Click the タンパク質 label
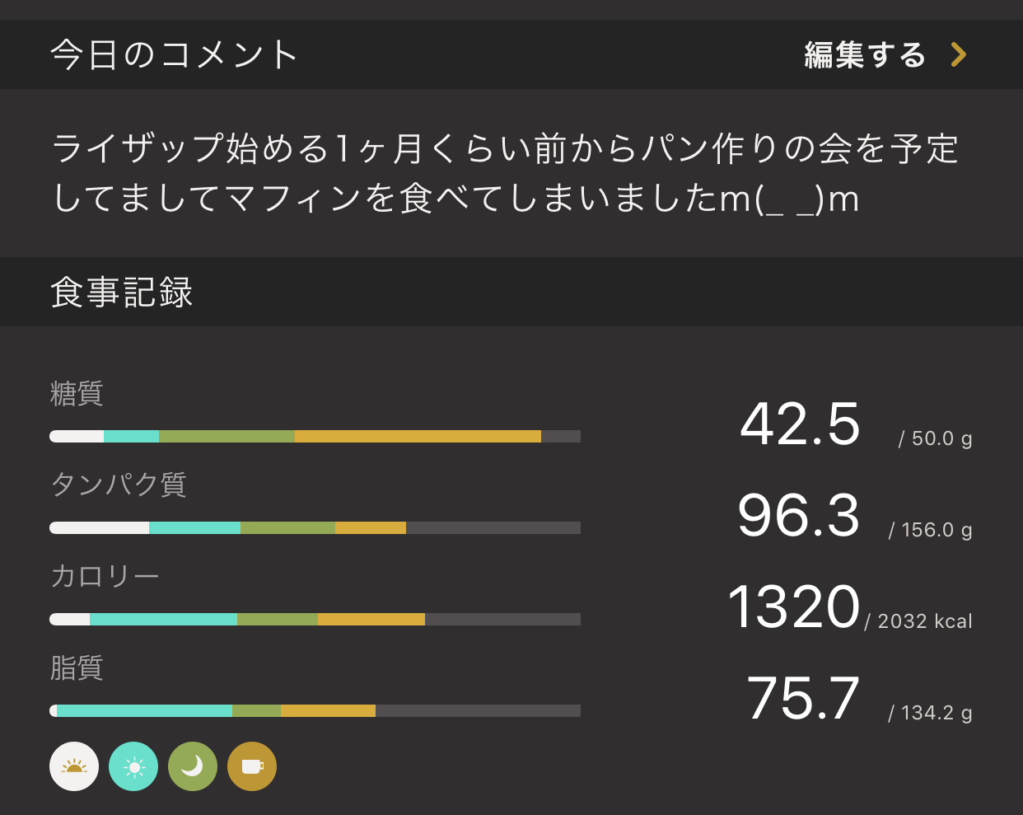This screenshot has width=1023, height=815. click(119, 485)
